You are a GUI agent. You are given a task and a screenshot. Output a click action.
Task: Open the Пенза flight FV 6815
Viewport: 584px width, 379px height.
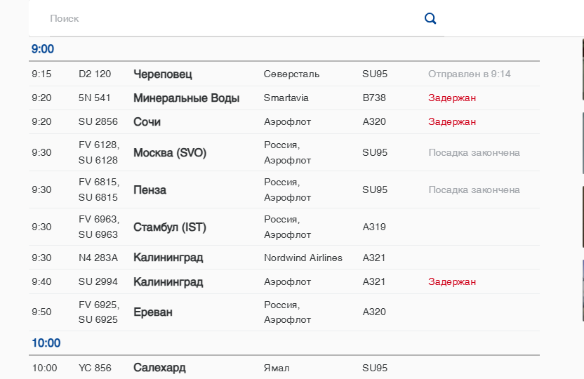[150, 190]
